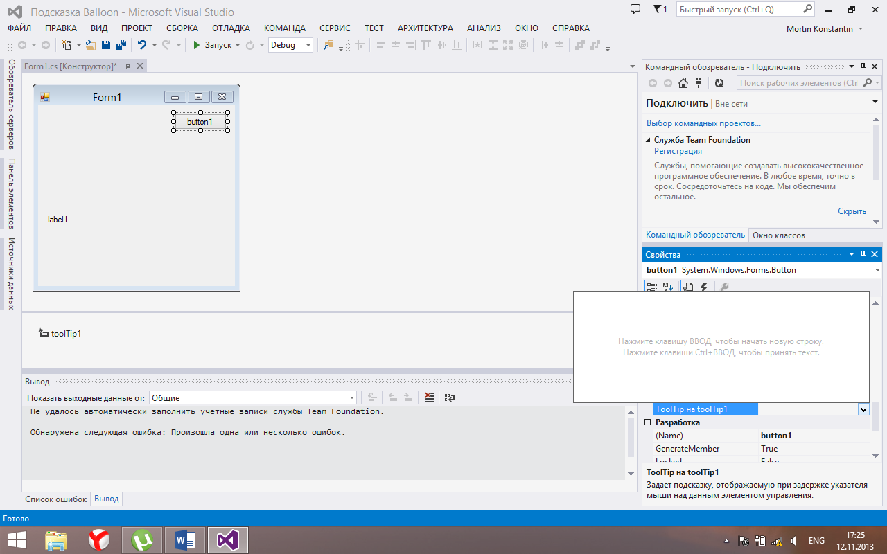The width and height of the screenshot is (887, 554).
Task: Open the Windows Start button
Action: coord(17,540)
